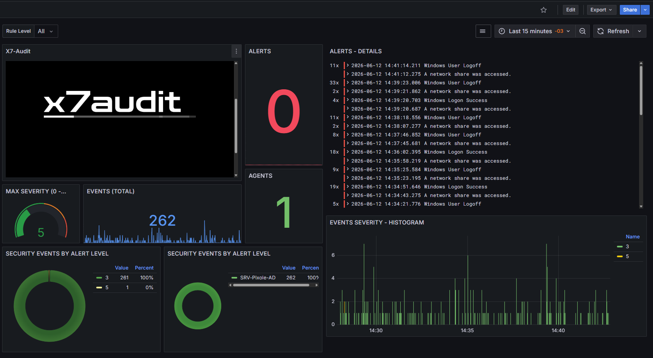Click the green series 3 color swatch in histogram legend
The image size is (653, 358).
coord(620,247)
